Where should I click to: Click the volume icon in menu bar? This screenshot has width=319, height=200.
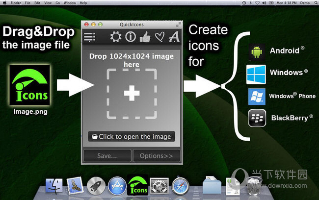point(264,3)
